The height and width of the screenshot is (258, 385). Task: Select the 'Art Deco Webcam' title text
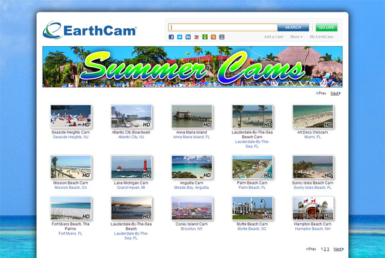[313, 132]
